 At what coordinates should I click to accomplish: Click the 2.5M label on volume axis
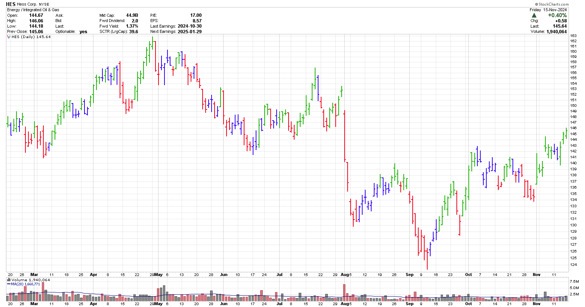(574, 295)
